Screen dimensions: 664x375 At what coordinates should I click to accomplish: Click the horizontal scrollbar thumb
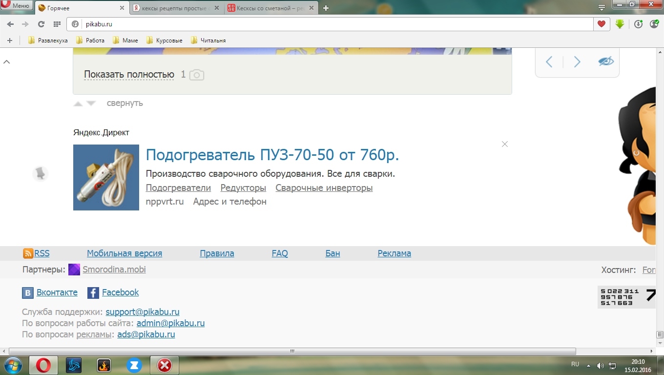(292, 351)
